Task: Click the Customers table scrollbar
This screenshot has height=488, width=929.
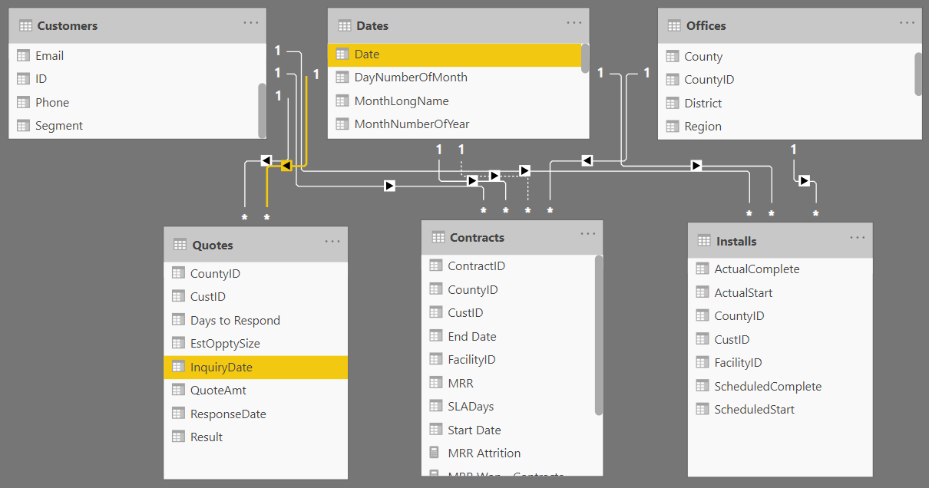Action: pyautogui.click(x=262, y=109)
